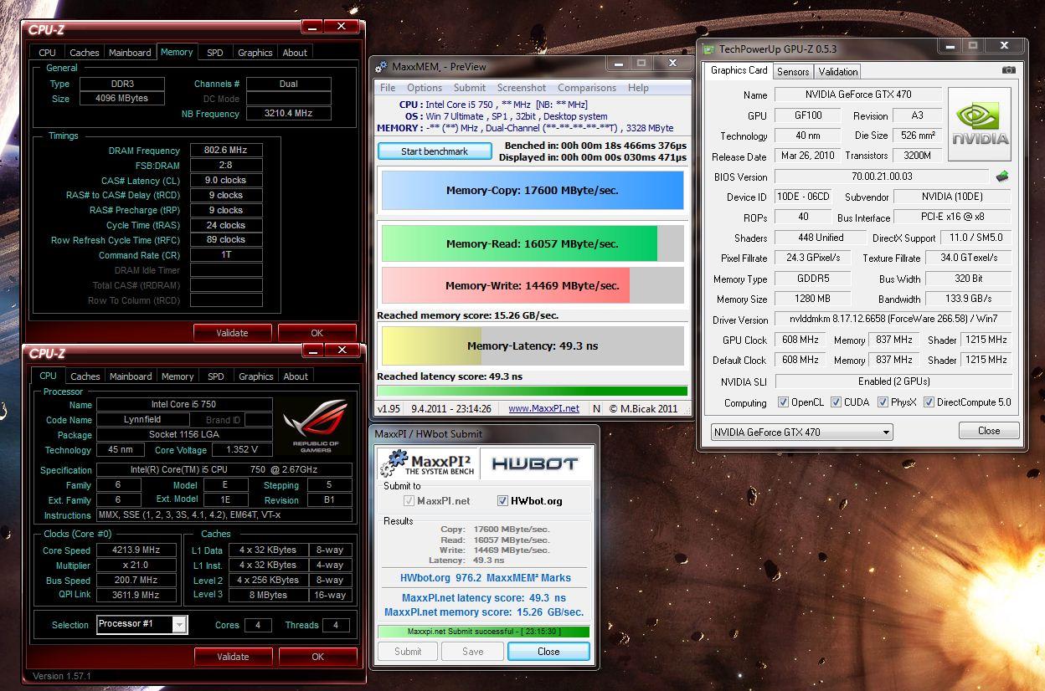
Task: Toggle the OpenCL checkbox in GPU-Z
Action: (x=783, y=402)
